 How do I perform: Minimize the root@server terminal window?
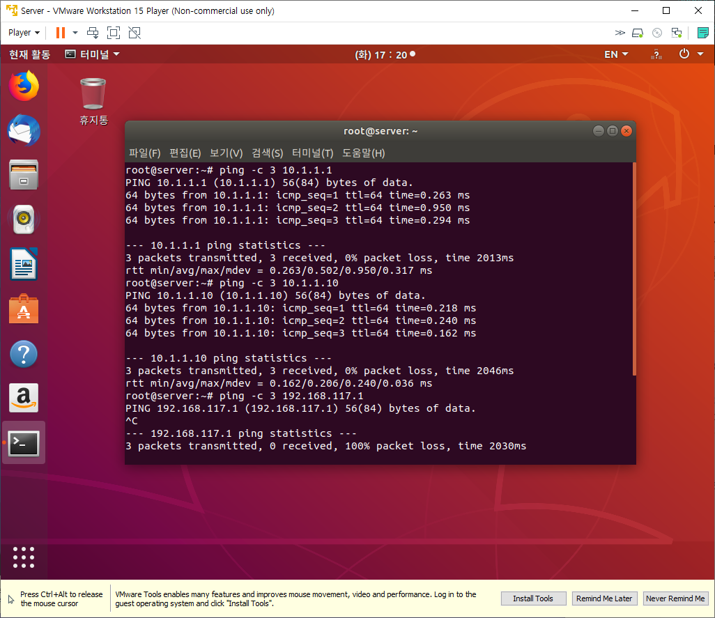point(599,131)
